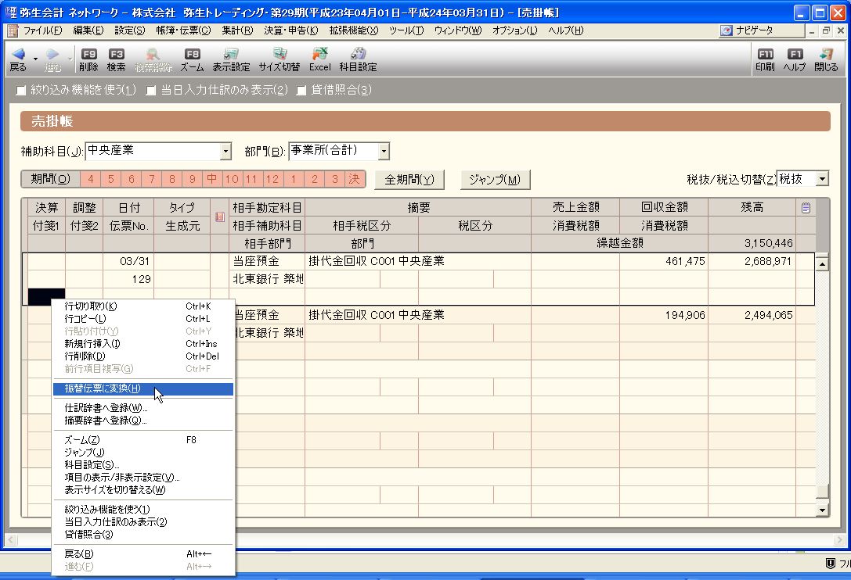Select 振替伝票に変換(H) in context menu

[x=143, y=388]
